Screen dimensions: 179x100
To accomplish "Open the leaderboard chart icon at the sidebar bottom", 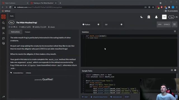I will coord(3,97).
